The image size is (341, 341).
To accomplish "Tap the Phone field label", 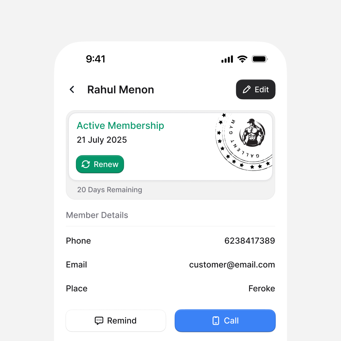I will coord(78,241).
